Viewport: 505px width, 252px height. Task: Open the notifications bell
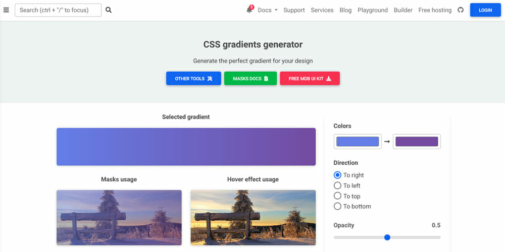(249, 10)
